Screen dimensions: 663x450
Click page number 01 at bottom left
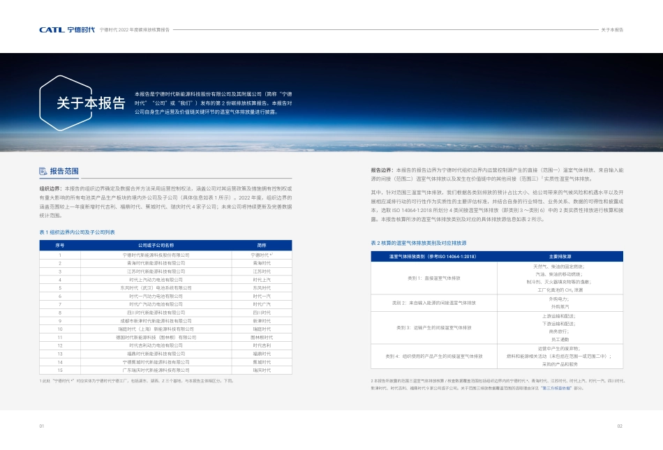(41, 426)
